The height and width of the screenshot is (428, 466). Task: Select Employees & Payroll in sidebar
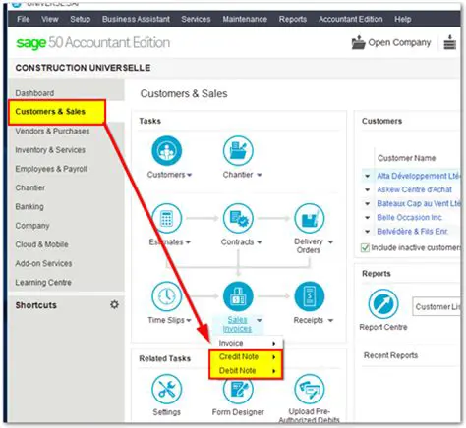pos(51,169)
